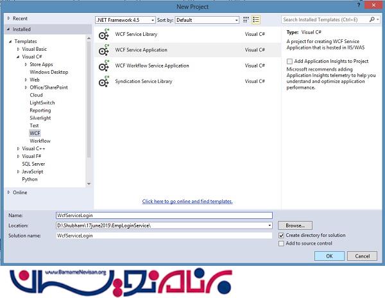Click the WCF Workflow Service Application icon
This screenshot has height=298, width=385.
[x=103, y=66]
